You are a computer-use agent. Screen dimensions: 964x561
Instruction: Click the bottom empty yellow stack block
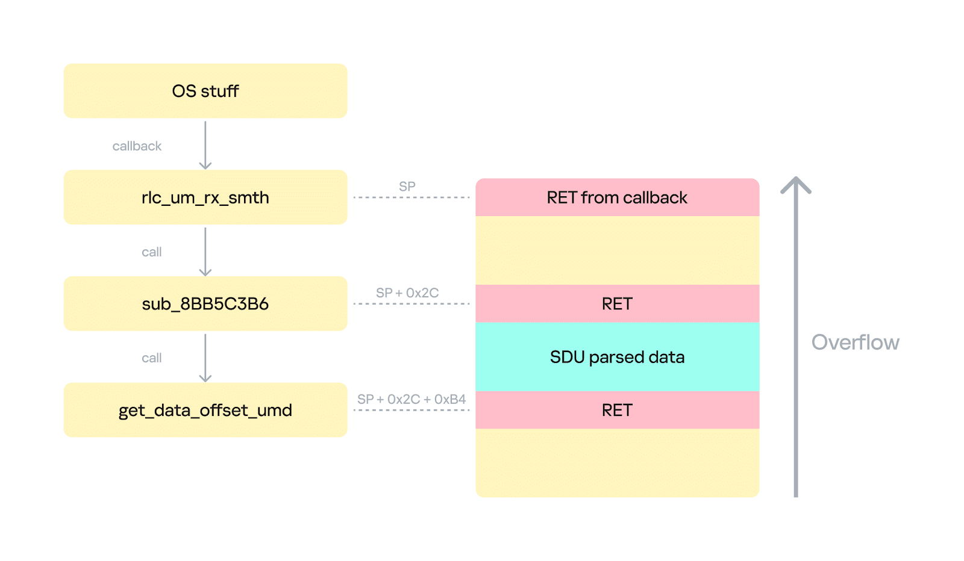click(x=617, y=462)
